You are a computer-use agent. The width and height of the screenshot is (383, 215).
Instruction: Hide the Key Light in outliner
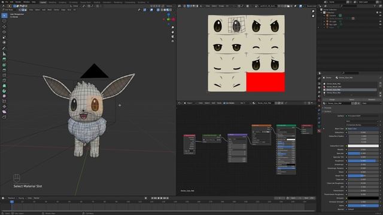[380, 24]
